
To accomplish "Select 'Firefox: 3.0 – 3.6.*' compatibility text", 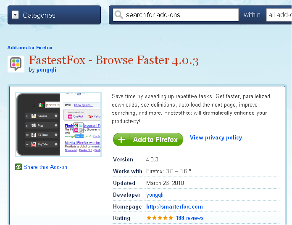I will click(169, 171).
